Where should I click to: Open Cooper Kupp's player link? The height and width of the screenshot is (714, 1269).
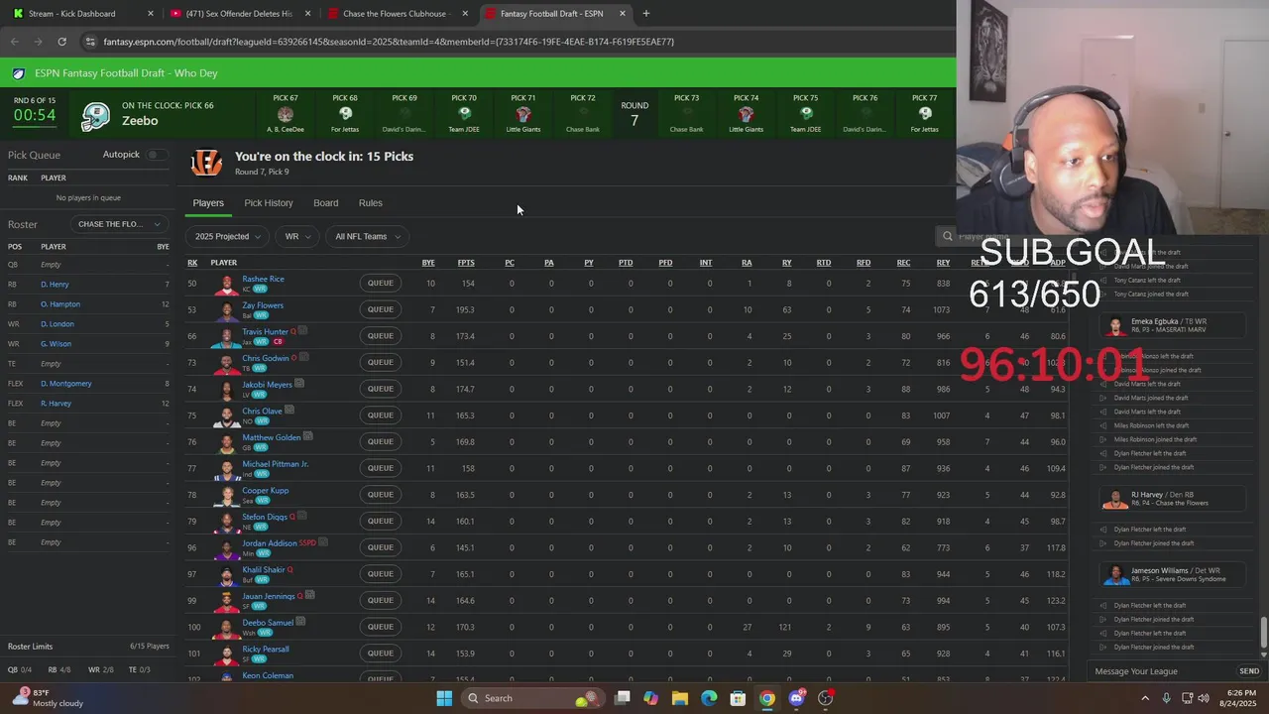265,491
